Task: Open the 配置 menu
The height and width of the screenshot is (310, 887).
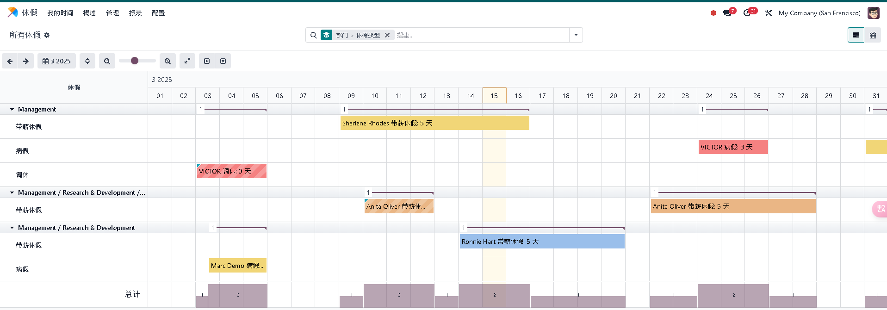Action: [x=158, y=13]
